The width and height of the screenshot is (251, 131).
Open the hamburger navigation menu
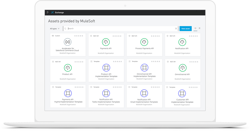tap(47, 12)
